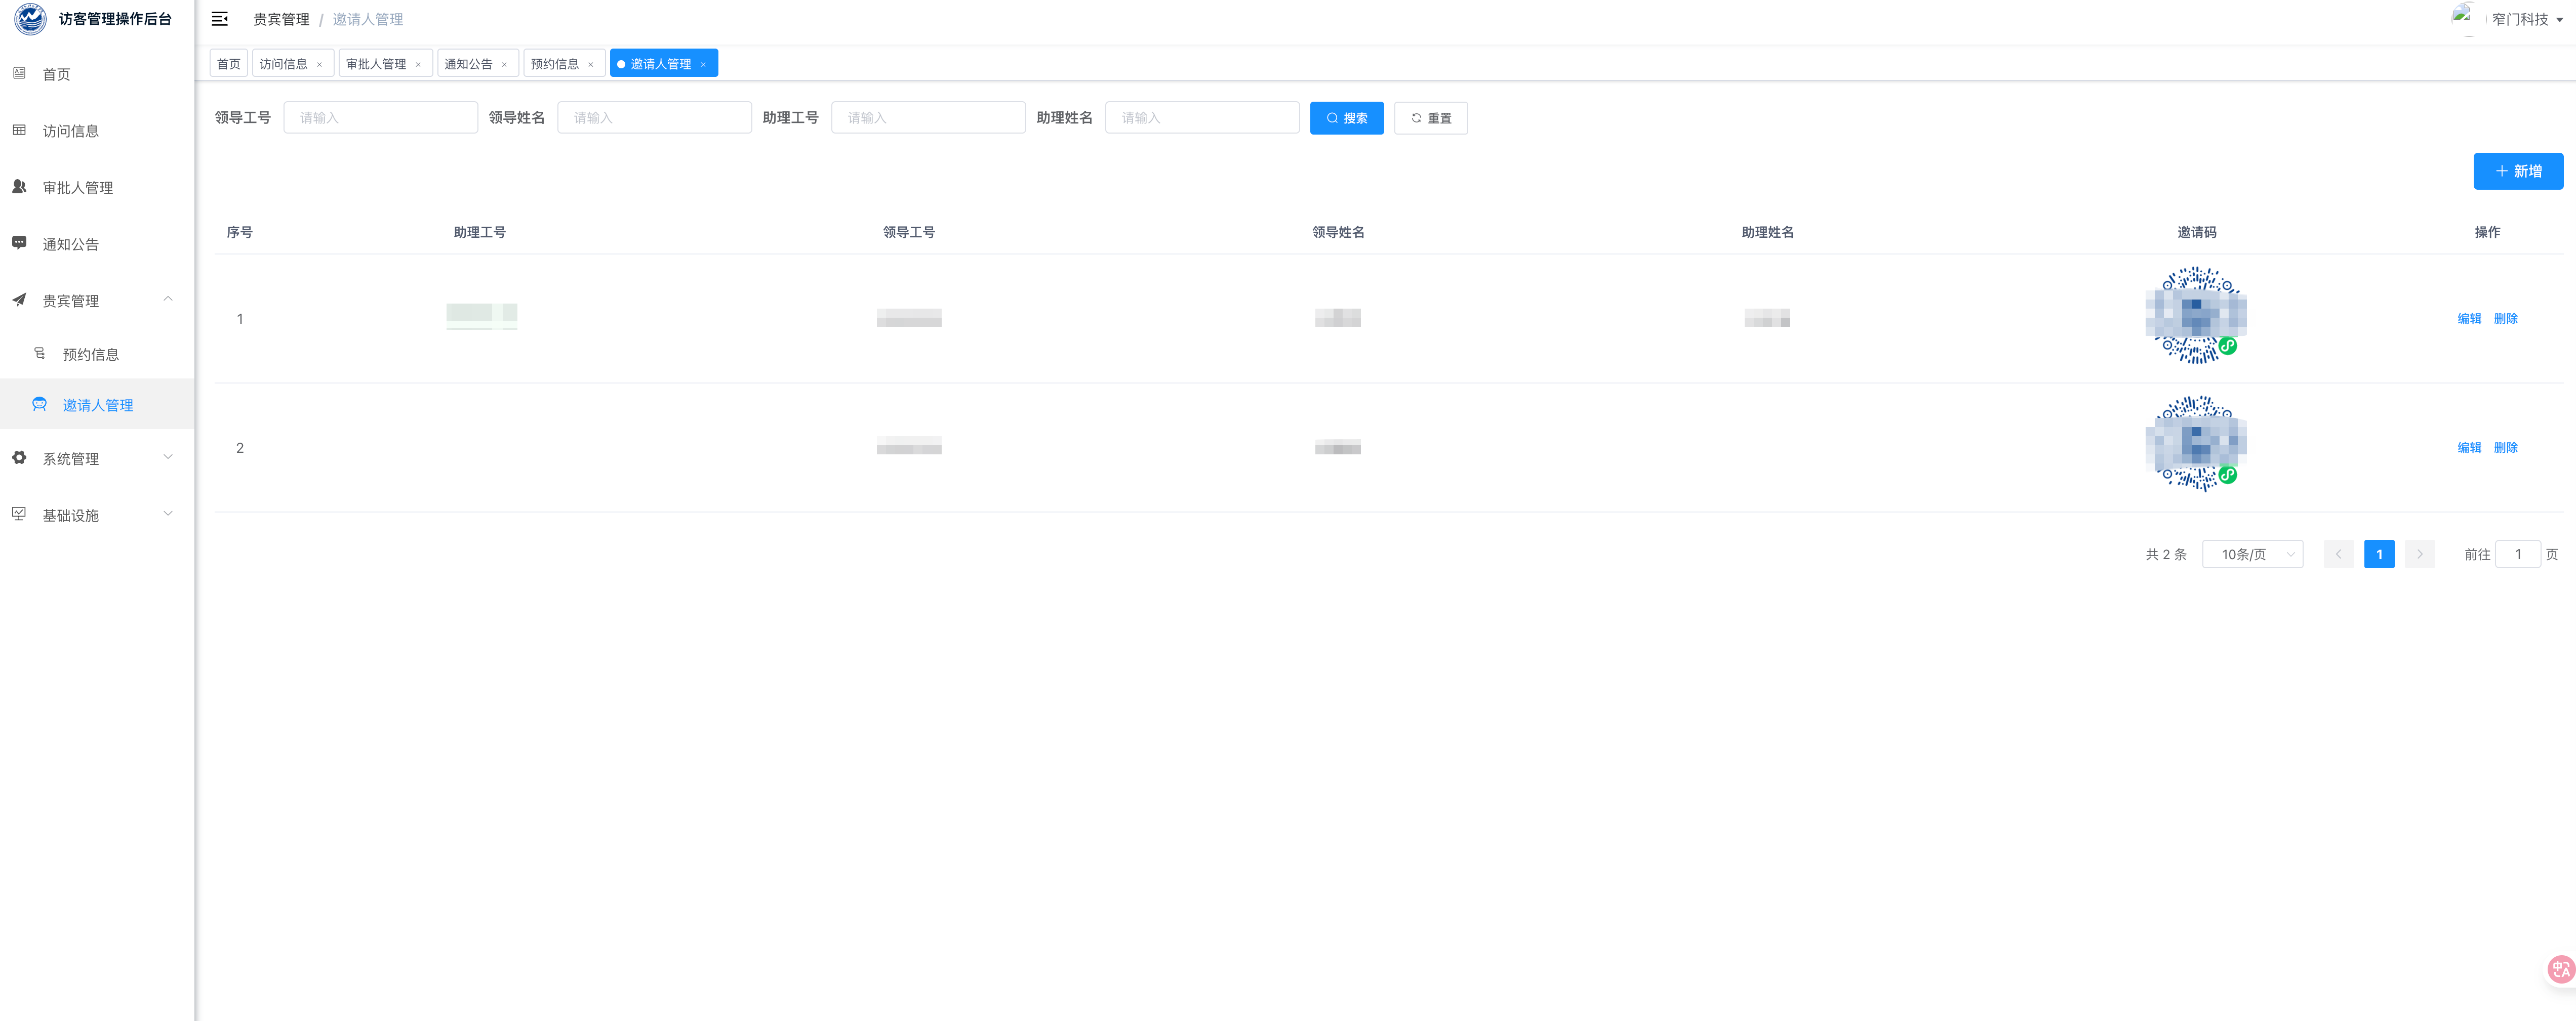Click the sidebar collapse hamburger icon
This screenshot has width=2576, height=1021.
pos(220,19)
